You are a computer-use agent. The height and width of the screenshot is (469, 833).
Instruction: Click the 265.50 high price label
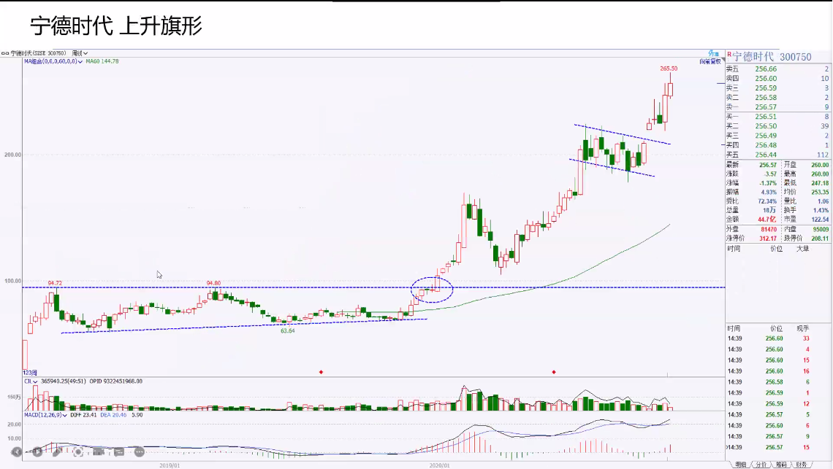click(669, 69)
